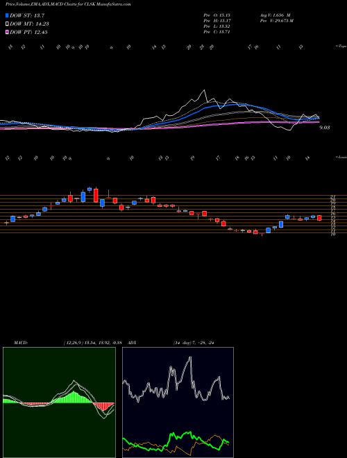Click the highest blue candlestick near the peak
This screenshot has height=458, width=347.
[90, 189]
